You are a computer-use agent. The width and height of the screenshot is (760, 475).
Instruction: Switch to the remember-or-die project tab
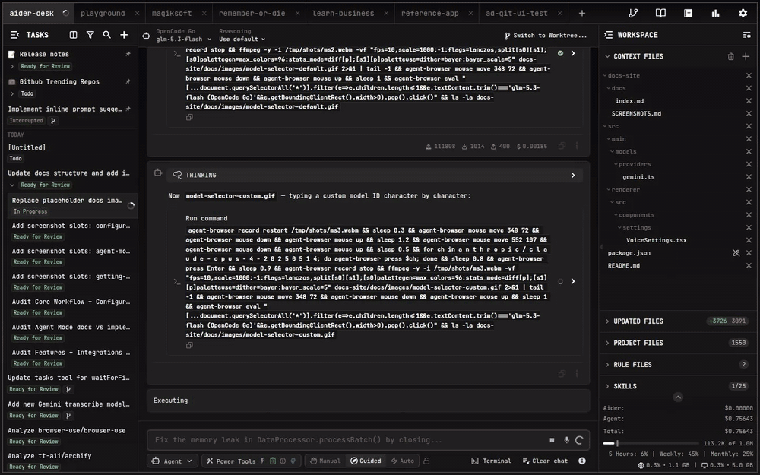point(252,13)
